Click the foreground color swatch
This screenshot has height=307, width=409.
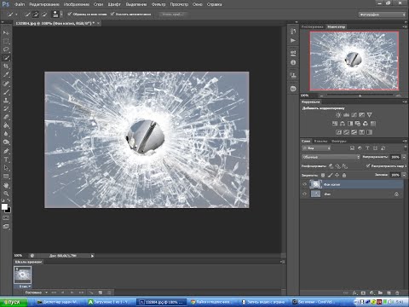[4, 207]
